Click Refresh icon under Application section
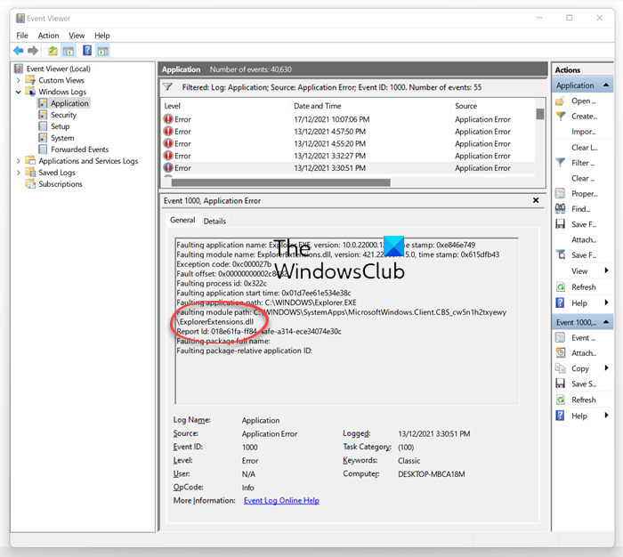This screenshot has width=623, height=557. point(560,287)
